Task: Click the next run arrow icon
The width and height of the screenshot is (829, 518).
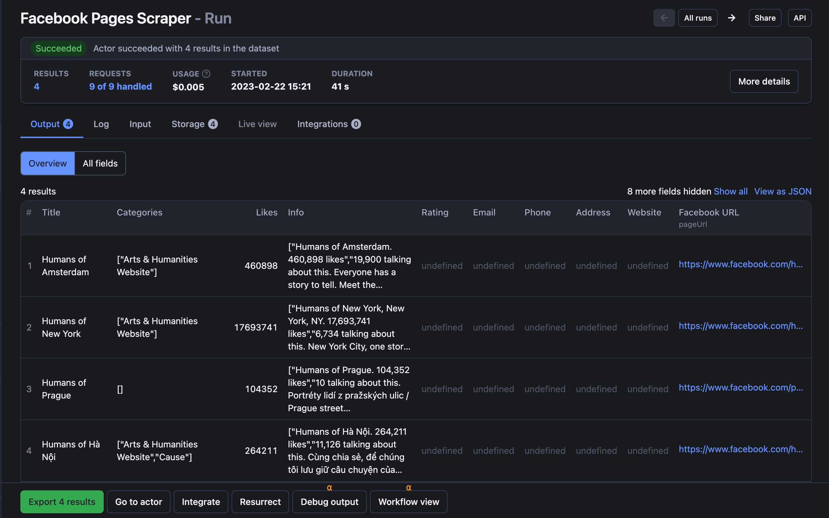Action: point(732,17)
